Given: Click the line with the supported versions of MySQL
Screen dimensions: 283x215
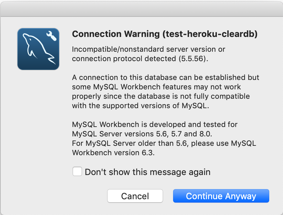Looking at the screenshot, I should coord(140,106).
